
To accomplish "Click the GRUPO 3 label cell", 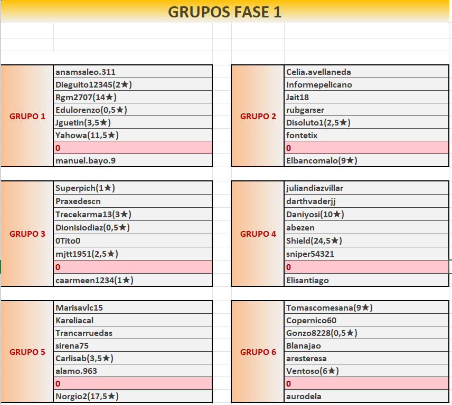I will tap(27, 234).
